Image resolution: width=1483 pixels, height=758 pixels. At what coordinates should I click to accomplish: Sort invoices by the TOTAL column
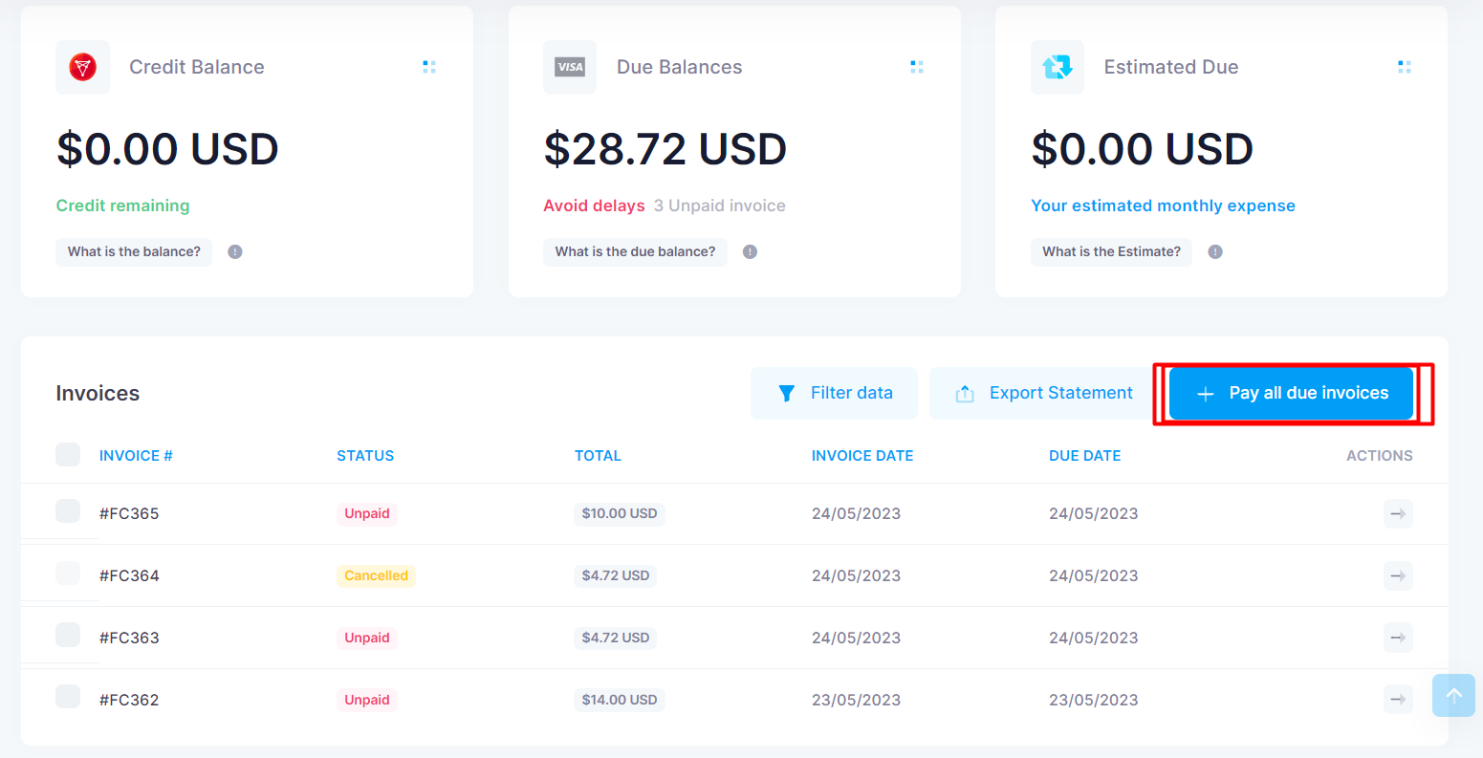coord(598,456)
